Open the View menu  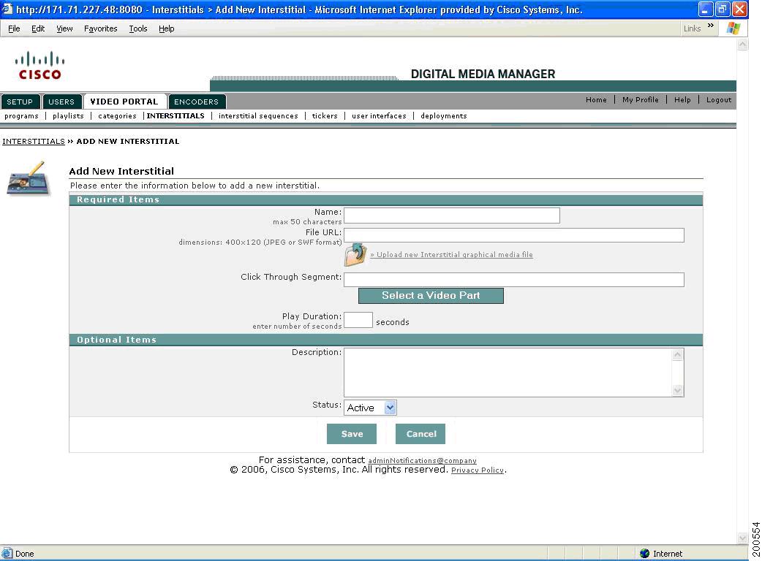coord(64,28)
